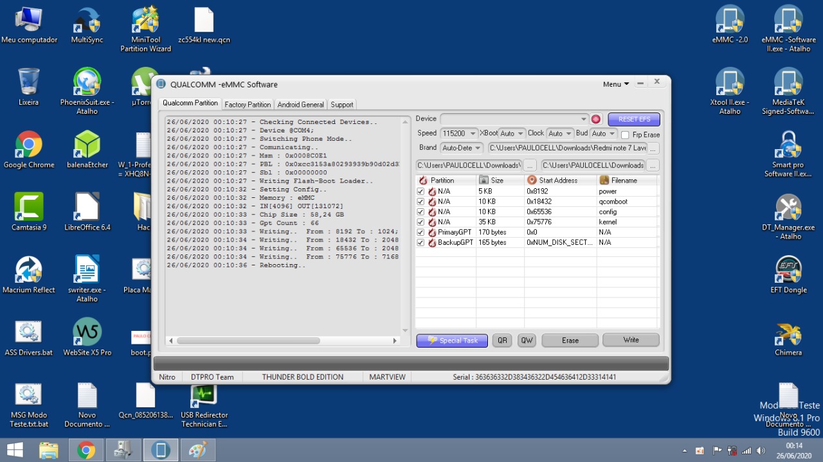Click Windows Start button
The width and height of the screenshot is (823, 462).
(15, 450)
